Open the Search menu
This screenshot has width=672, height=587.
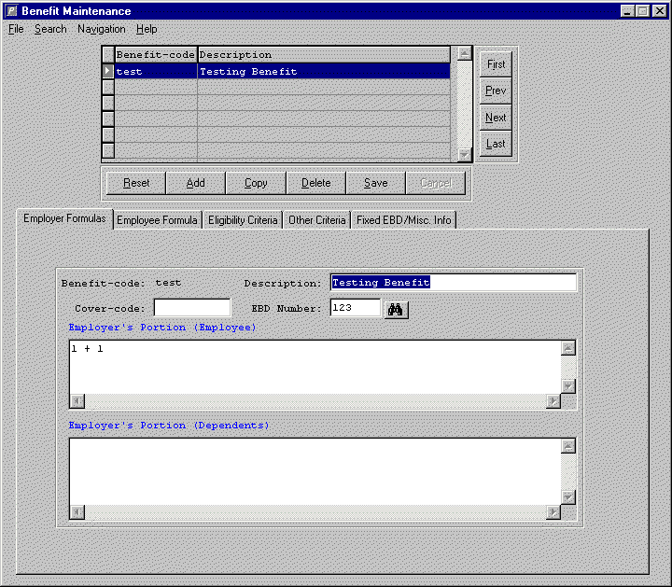[50, 29]
